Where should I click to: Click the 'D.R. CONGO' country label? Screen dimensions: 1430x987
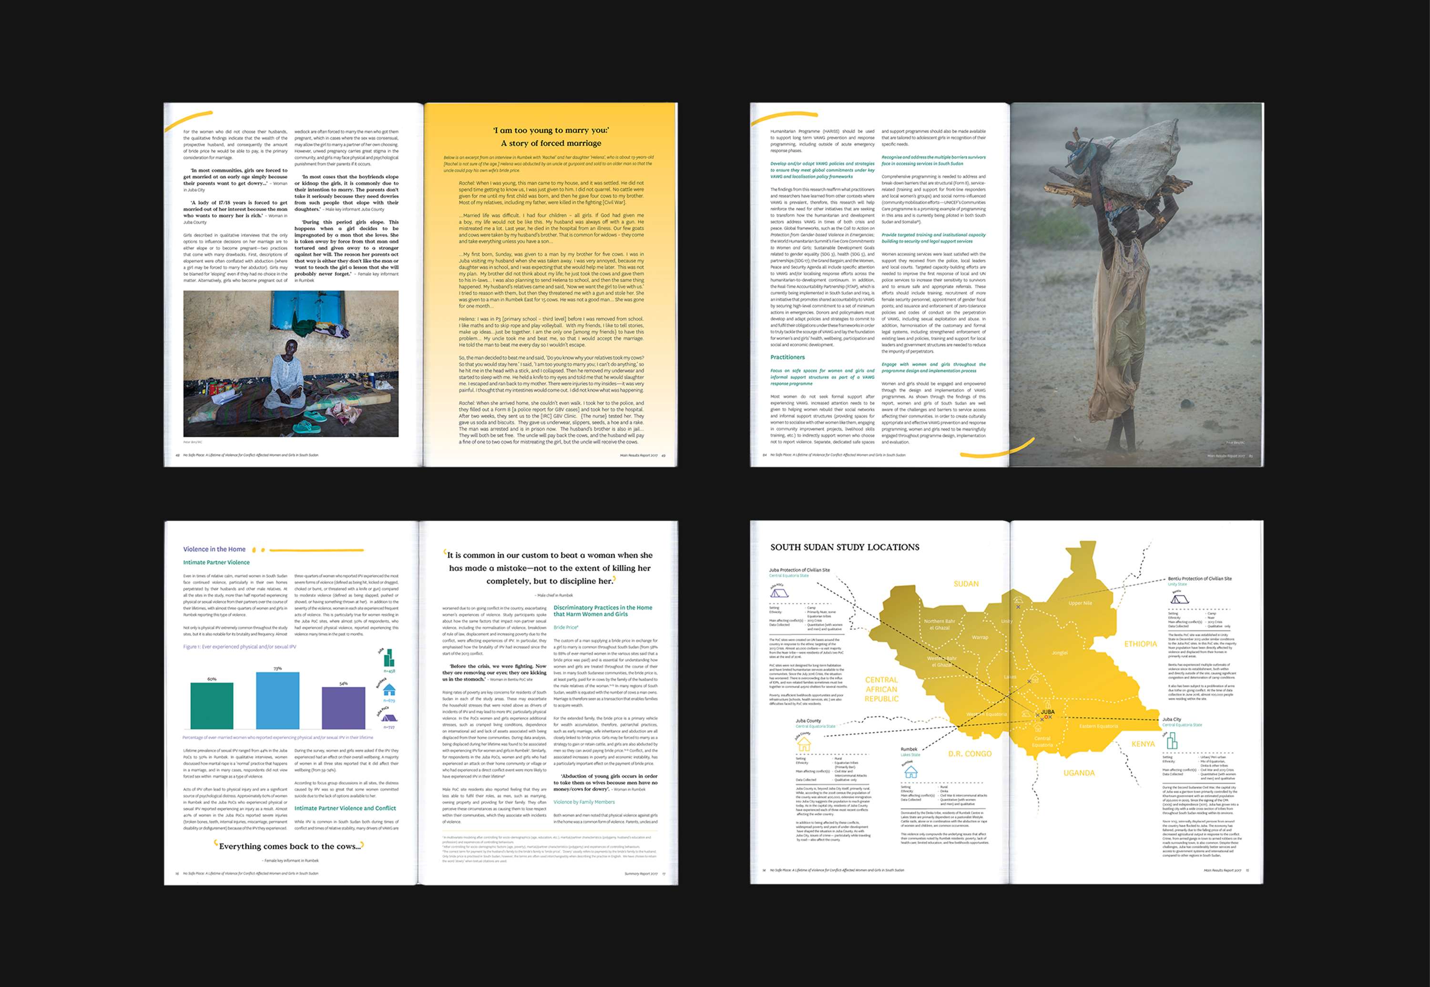(970, 754)
